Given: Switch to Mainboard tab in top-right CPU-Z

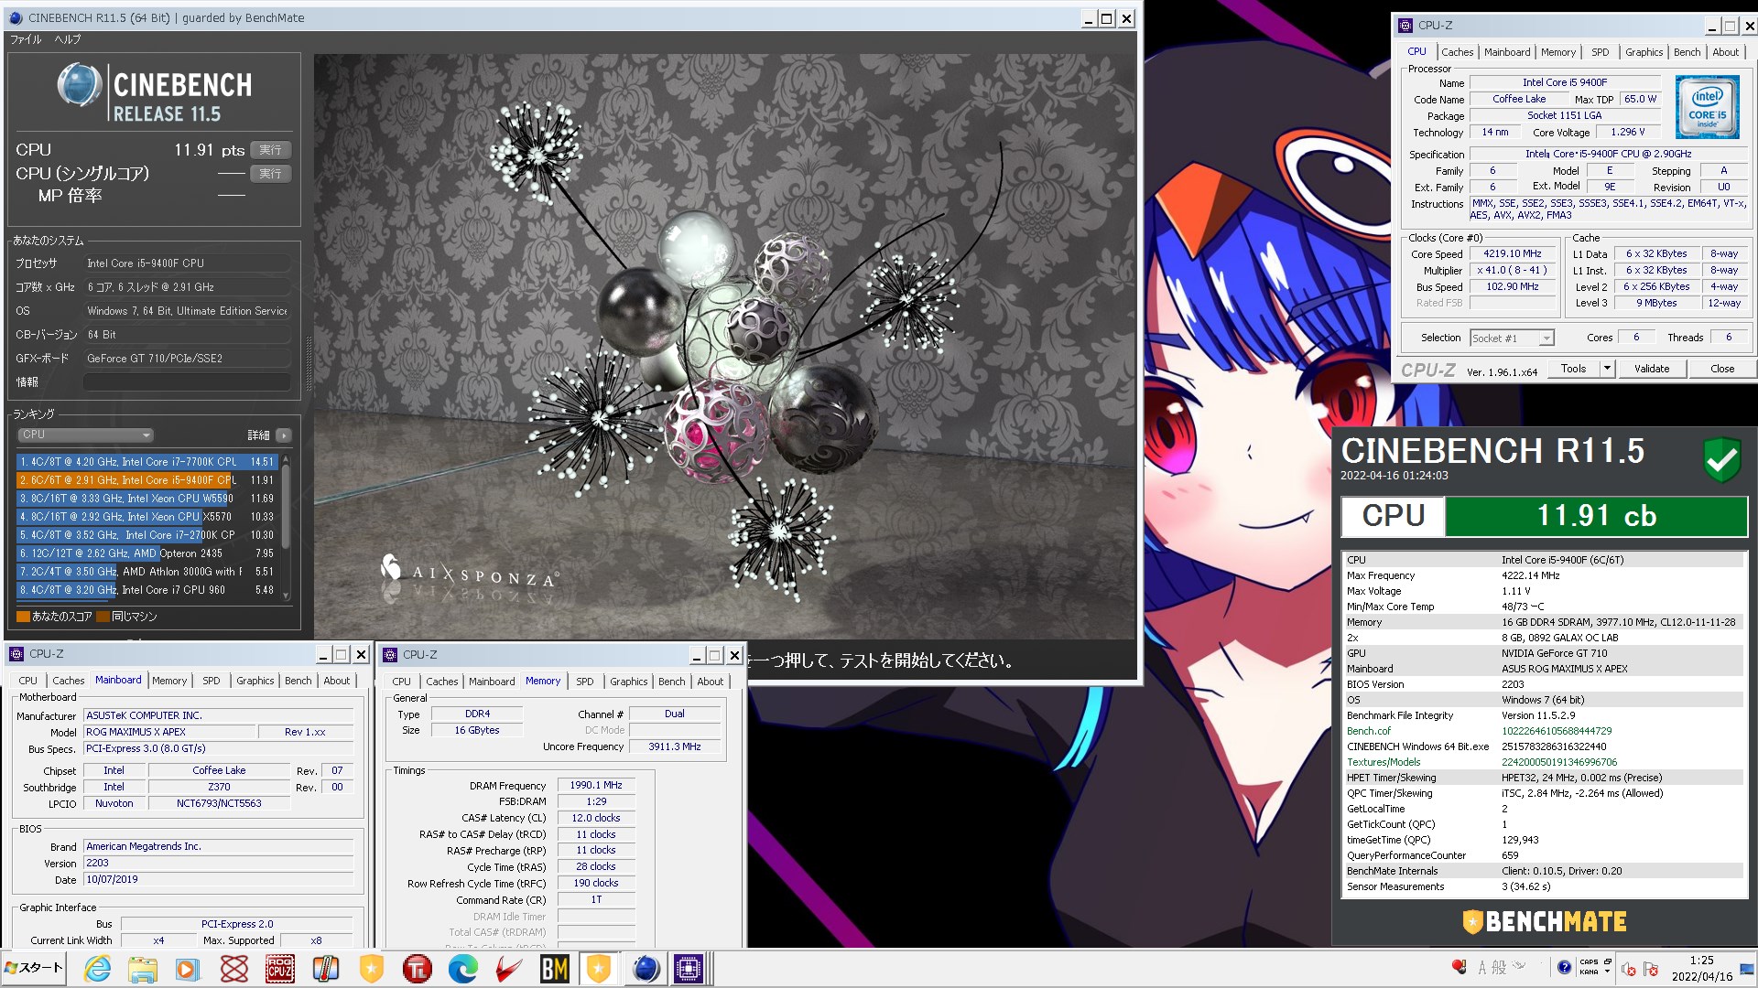Looking at the screenshot, I should [1507, 52].
